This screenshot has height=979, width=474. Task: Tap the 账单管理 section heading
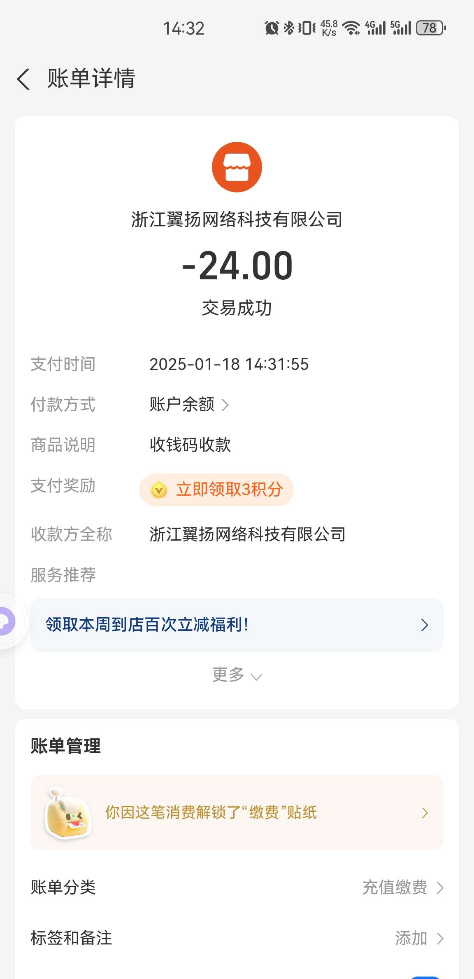point(66,746)
